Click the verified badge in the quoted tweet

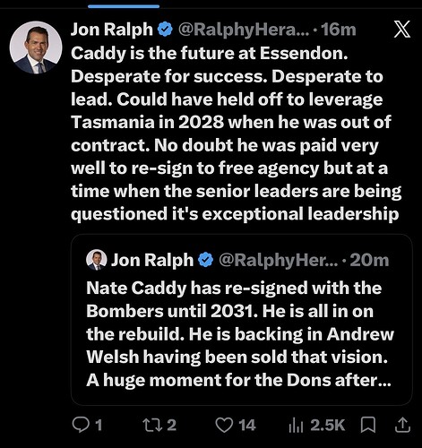coord(206,260)
